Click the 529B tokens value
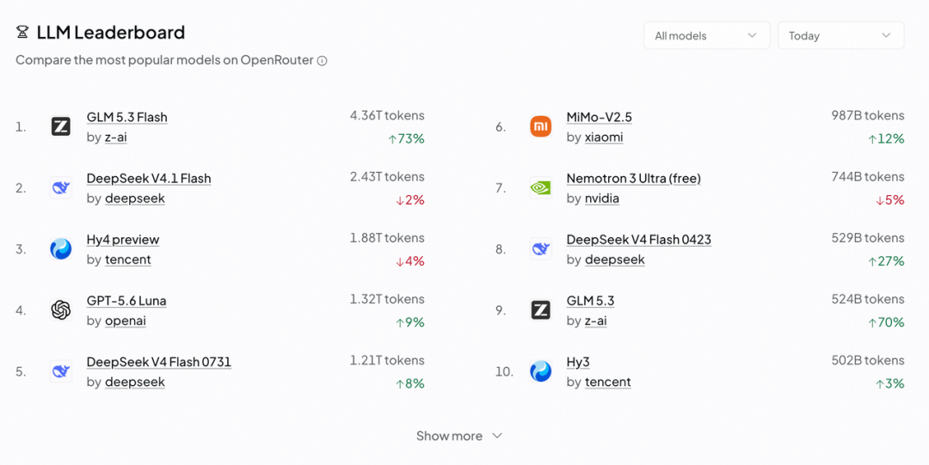Viewport: 929px width, 465px height. (x=868, y=237)
